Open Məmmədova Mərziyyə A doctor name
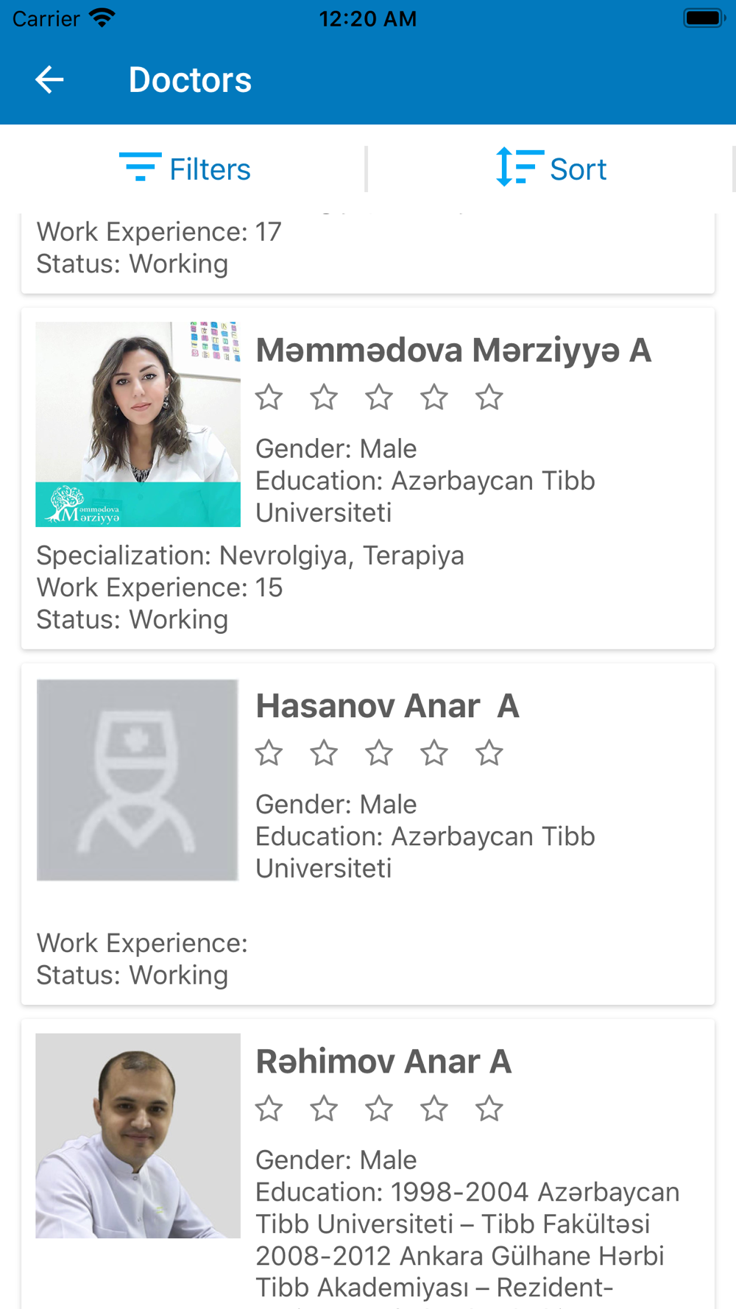Image resolution: width=736 pixels, height=1309 pixels. [x=453, y=350]
